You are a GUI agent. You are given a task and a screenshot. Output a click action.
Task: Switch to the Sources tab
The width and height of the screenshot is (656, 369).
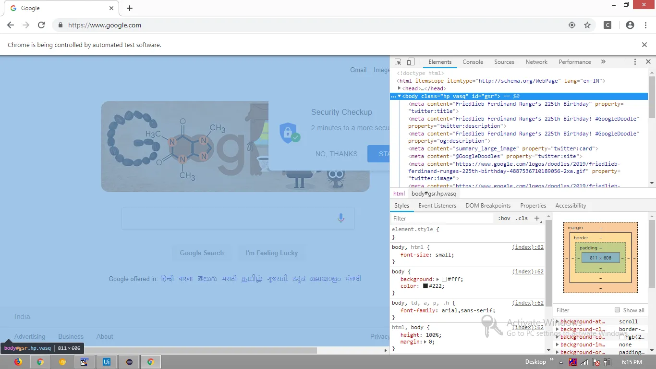504,62
